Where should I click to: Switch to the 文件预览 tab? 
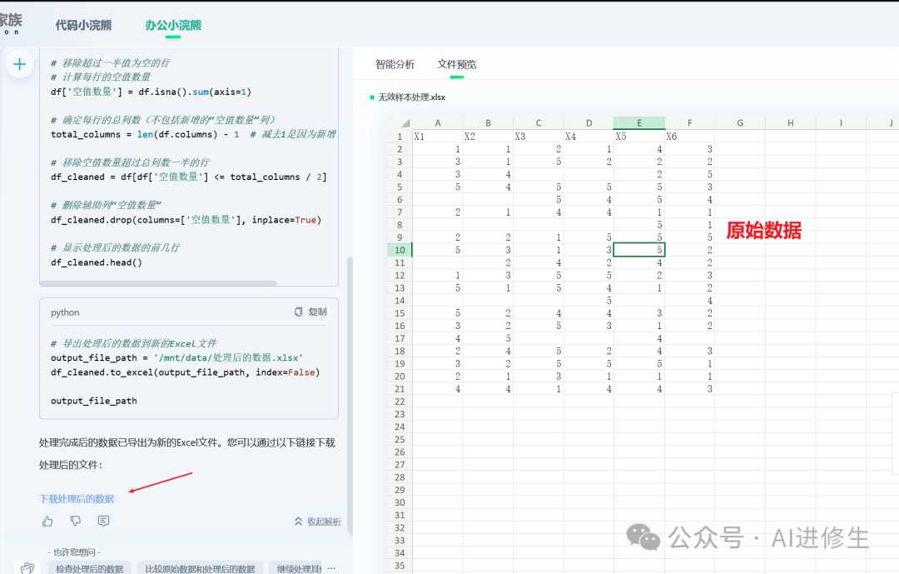[457, 64]
